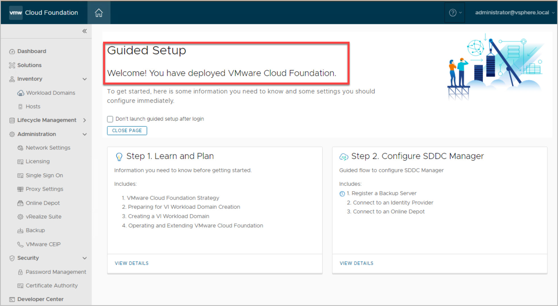Open Developer Center in sidebar

click(40, 299)
